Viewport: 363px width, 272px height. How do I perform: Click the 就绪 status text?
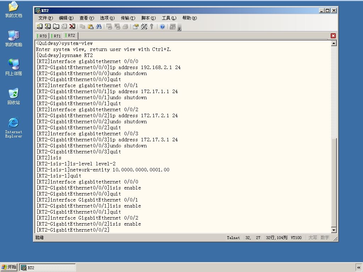point(39,238)
